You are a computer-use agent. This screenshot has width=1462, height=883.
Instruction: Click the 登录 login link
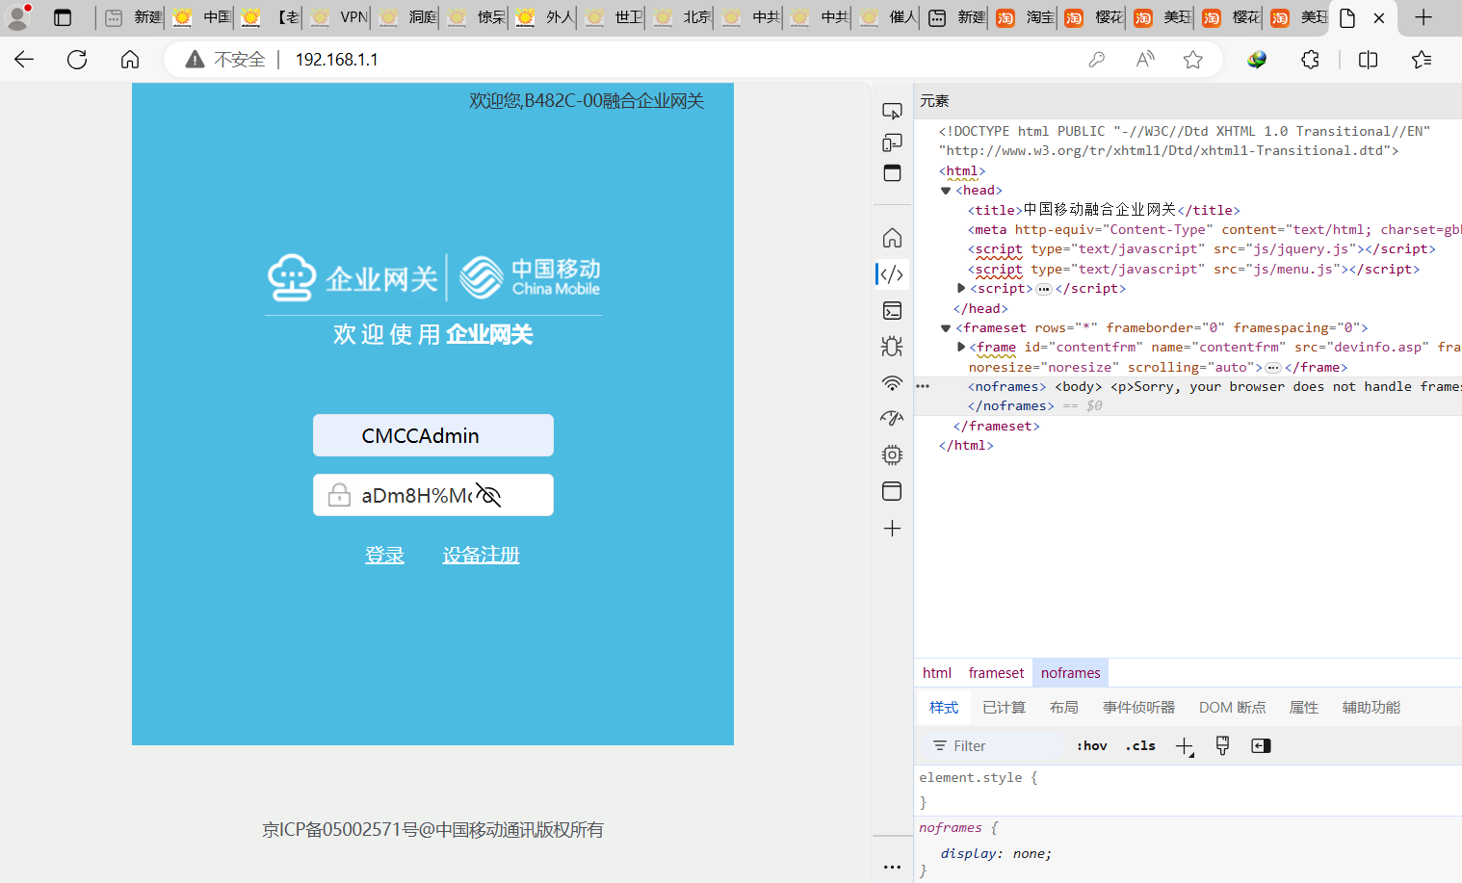(384, 556)
